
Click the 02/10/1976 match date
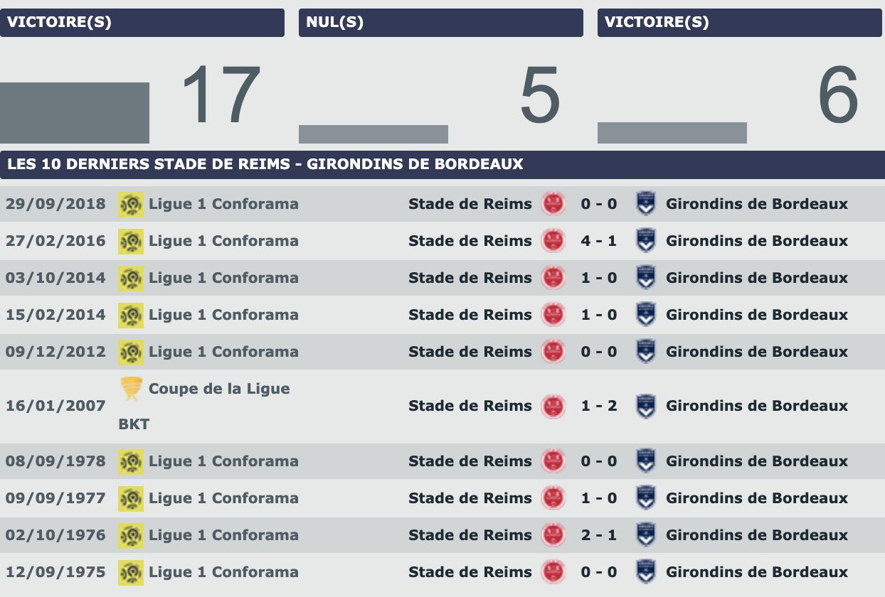[x=55, y=535]
